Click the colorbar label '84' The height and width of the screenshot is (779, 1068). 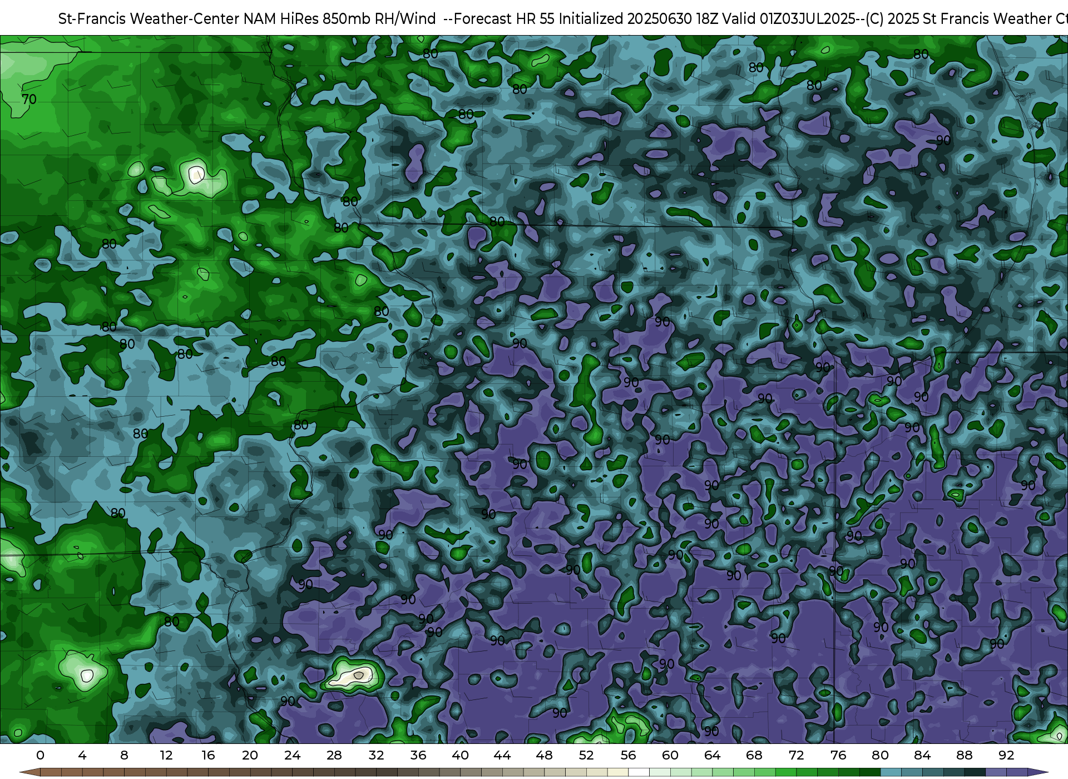click(x=922, y=755)
